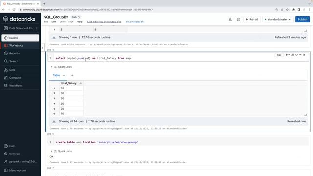Screen dimensions: 313x176
Task: Click into the create table emp cell
Action: (x=178, y=142)
